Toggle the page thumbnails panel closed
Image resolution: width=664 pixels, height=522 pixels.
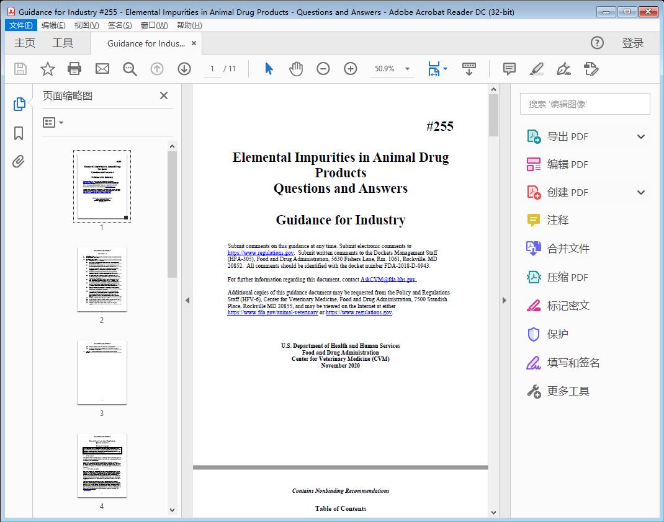(x=163, y=95)
